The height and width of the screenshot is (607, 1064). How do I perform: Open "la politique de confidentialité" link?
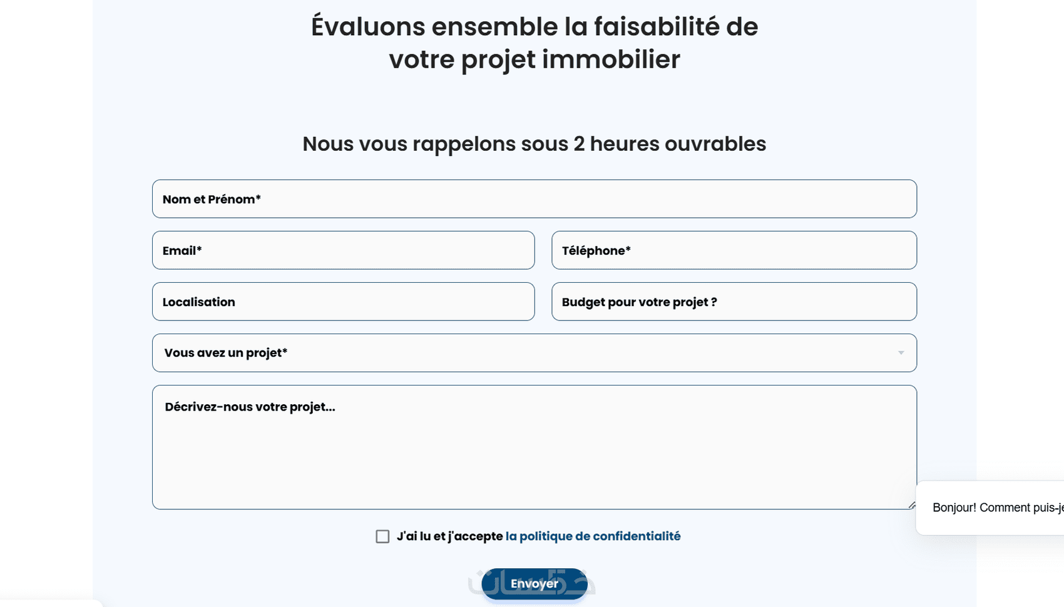point(593,536)
